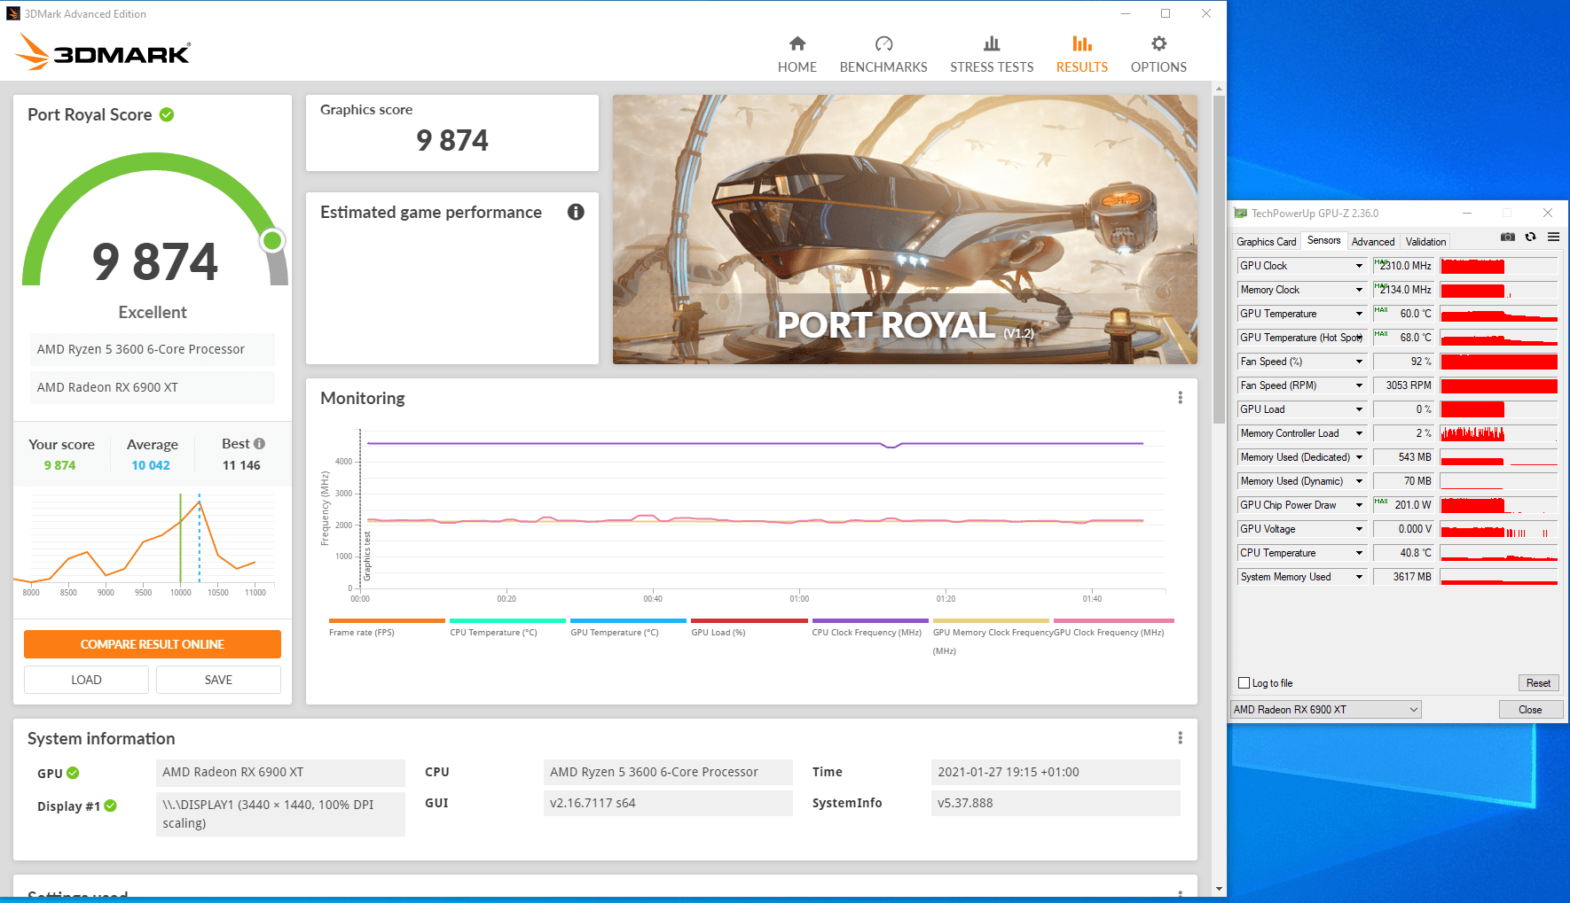The image size is (1570, 903).
Task: Click the LOAD button
Action: [86, 680]
